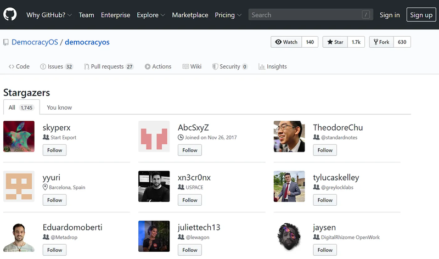Click the Sign up button
Image resolution: width=439 pixels, height=259 pixels.
[421, 15]
